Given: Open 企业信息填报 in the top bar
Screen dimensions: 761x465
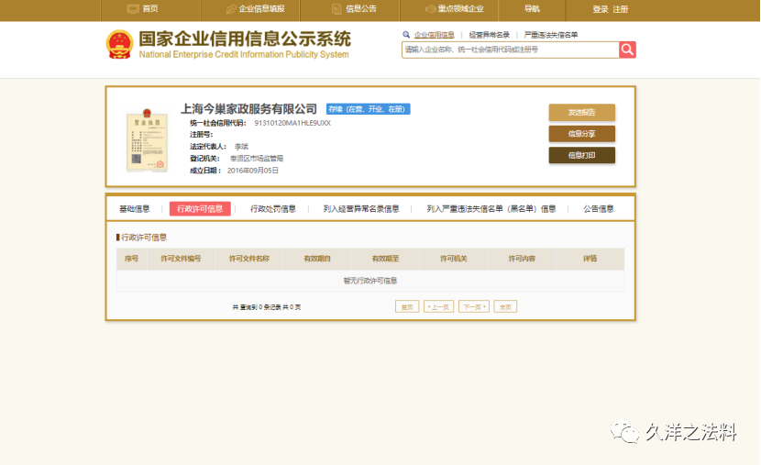Looking at the screenshot, I should [256, 9].
